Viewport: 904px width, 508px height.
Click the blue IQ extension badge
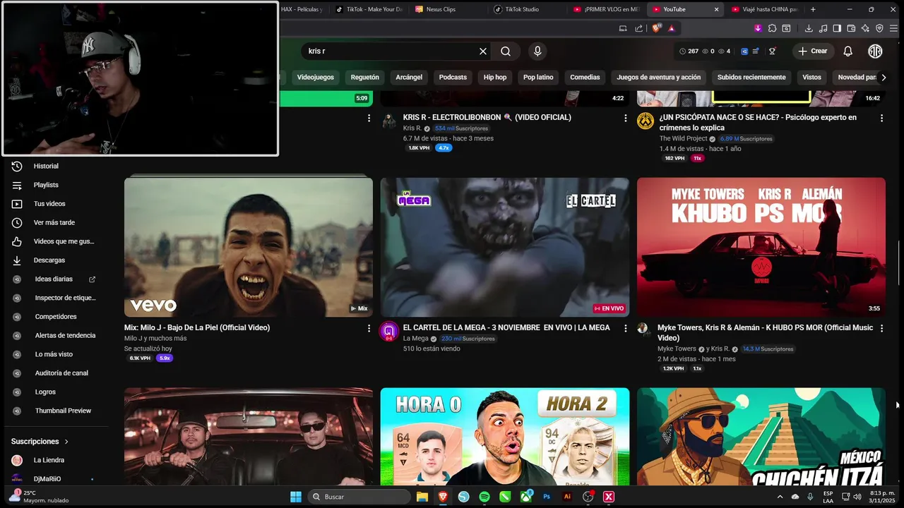click(x=744, y=51)
